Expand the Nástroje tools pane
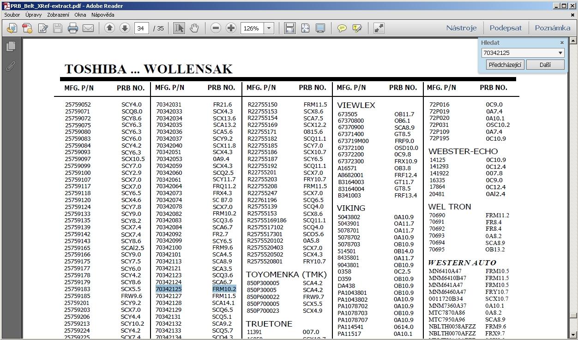The width and height of the screenshot is (578, 340). pos(461,28)
